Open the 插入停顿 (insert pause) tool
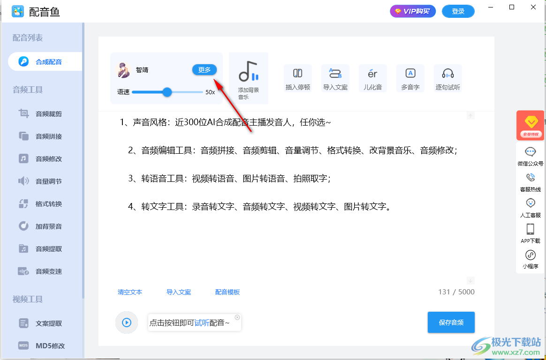This screenshot has height=360, width=546. 298,78
